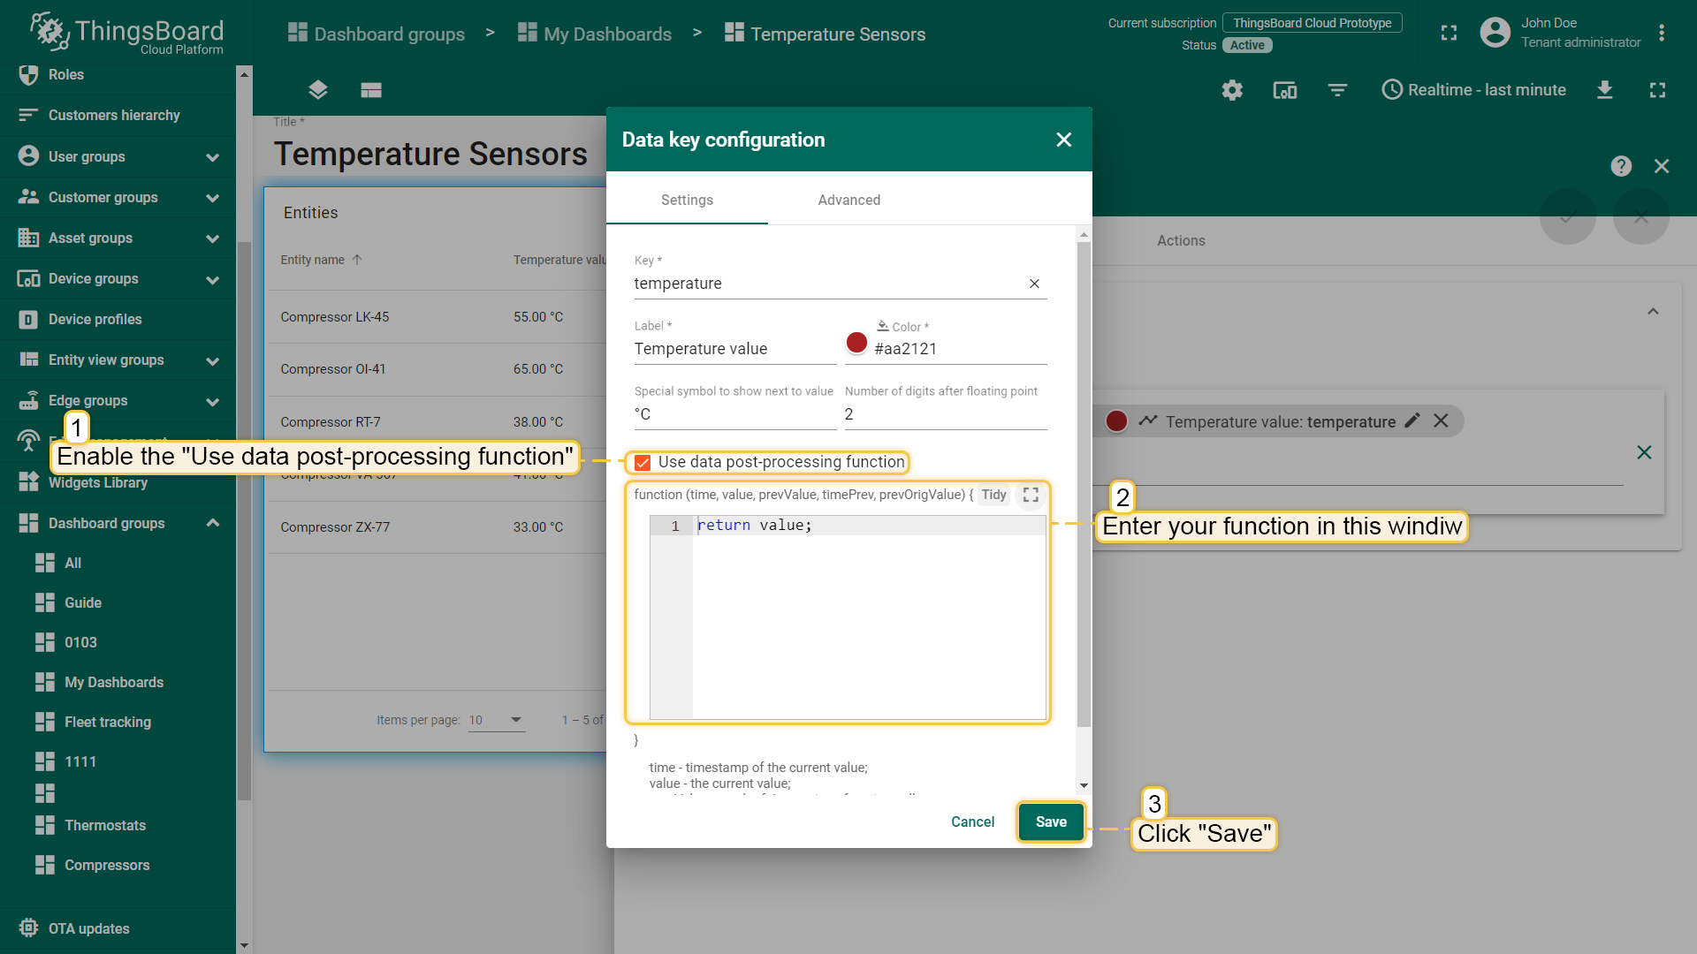Click the number of digits field
The height and width of the screenshot is (954, 1697).
946,414
